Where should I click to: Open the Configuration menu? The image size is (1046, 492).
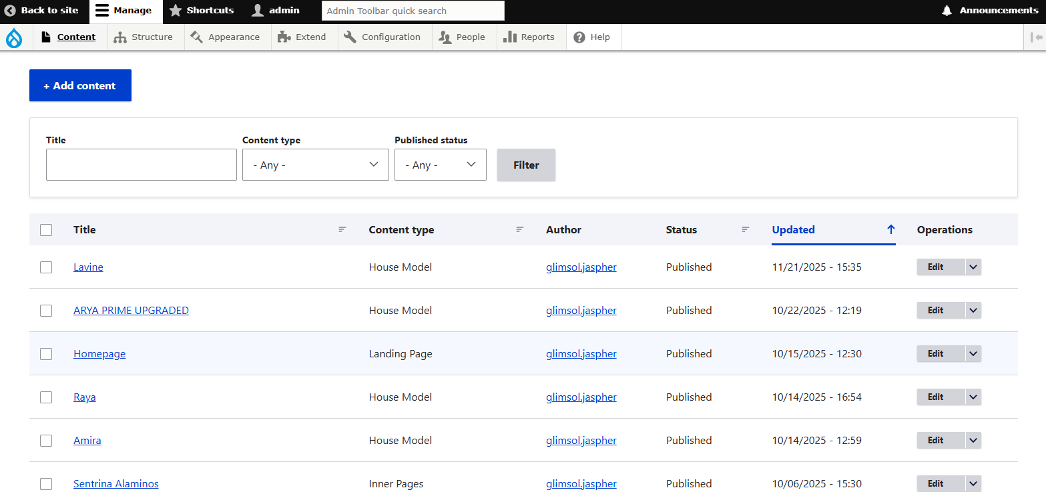pos(382,37)
